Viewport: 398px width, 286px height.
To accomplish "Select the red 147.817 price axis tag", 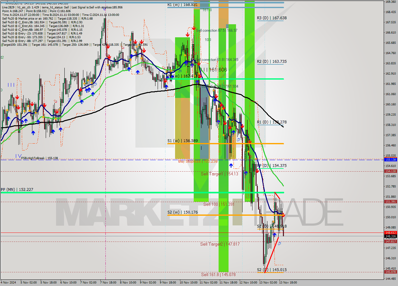I will (391, 242).
